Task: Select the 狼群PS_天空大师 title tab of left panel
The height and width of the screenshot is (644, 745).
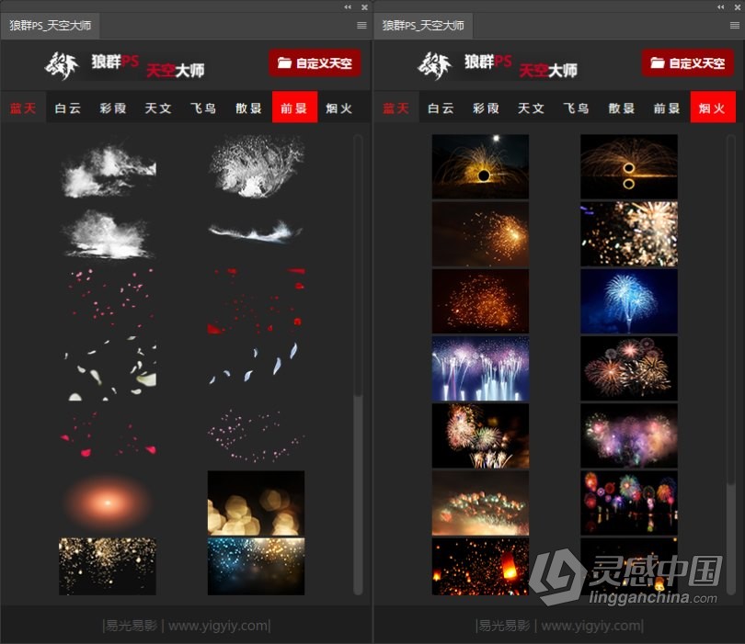Action: tap(50, 25)
